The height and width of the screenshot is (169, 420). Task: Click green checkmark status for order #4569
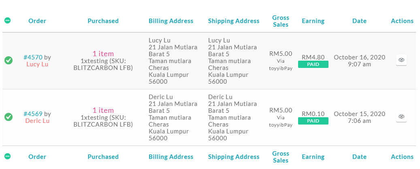click(x=9, y=117)
